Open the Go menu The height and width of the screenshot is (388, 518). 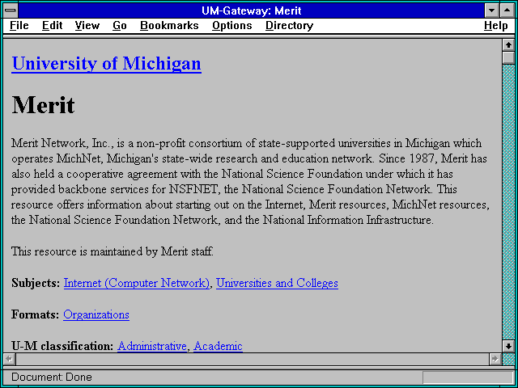[x=120, y=25]
